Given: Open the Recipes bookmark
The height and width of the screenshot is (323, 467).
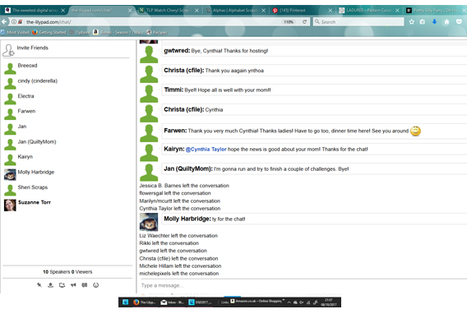Looking at the screenshot, I should tap(157, 32).
